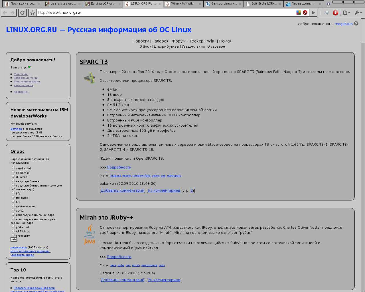Close the Wine - JAMWiki tab
Viewport: 365px width, 292px height.
200,4
